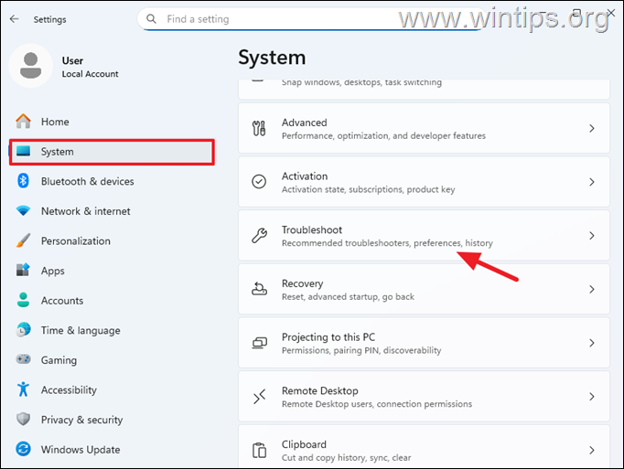The image size is (624, 469).
Task: Click 'Permissions, pairing PIN, discoverability' text
Action: (x=361, y=350)
